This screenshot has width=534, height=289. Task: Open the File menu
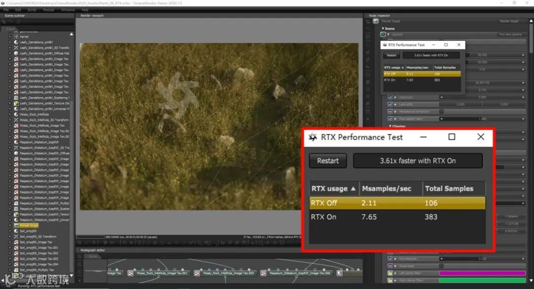pyautogui.click(x=6, y=10)
